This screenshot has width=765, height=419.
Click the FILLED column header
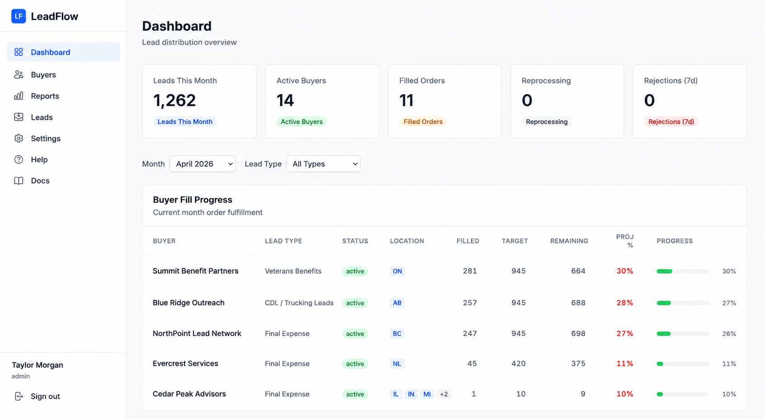[x=468, y=241]
